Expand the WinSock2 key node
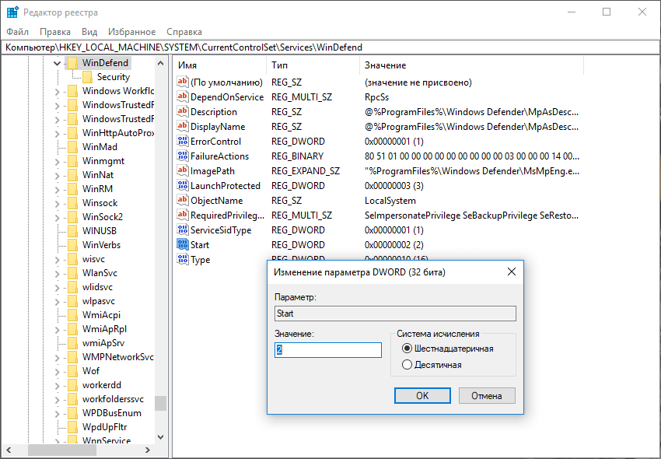661x459 pixels. 58,217
